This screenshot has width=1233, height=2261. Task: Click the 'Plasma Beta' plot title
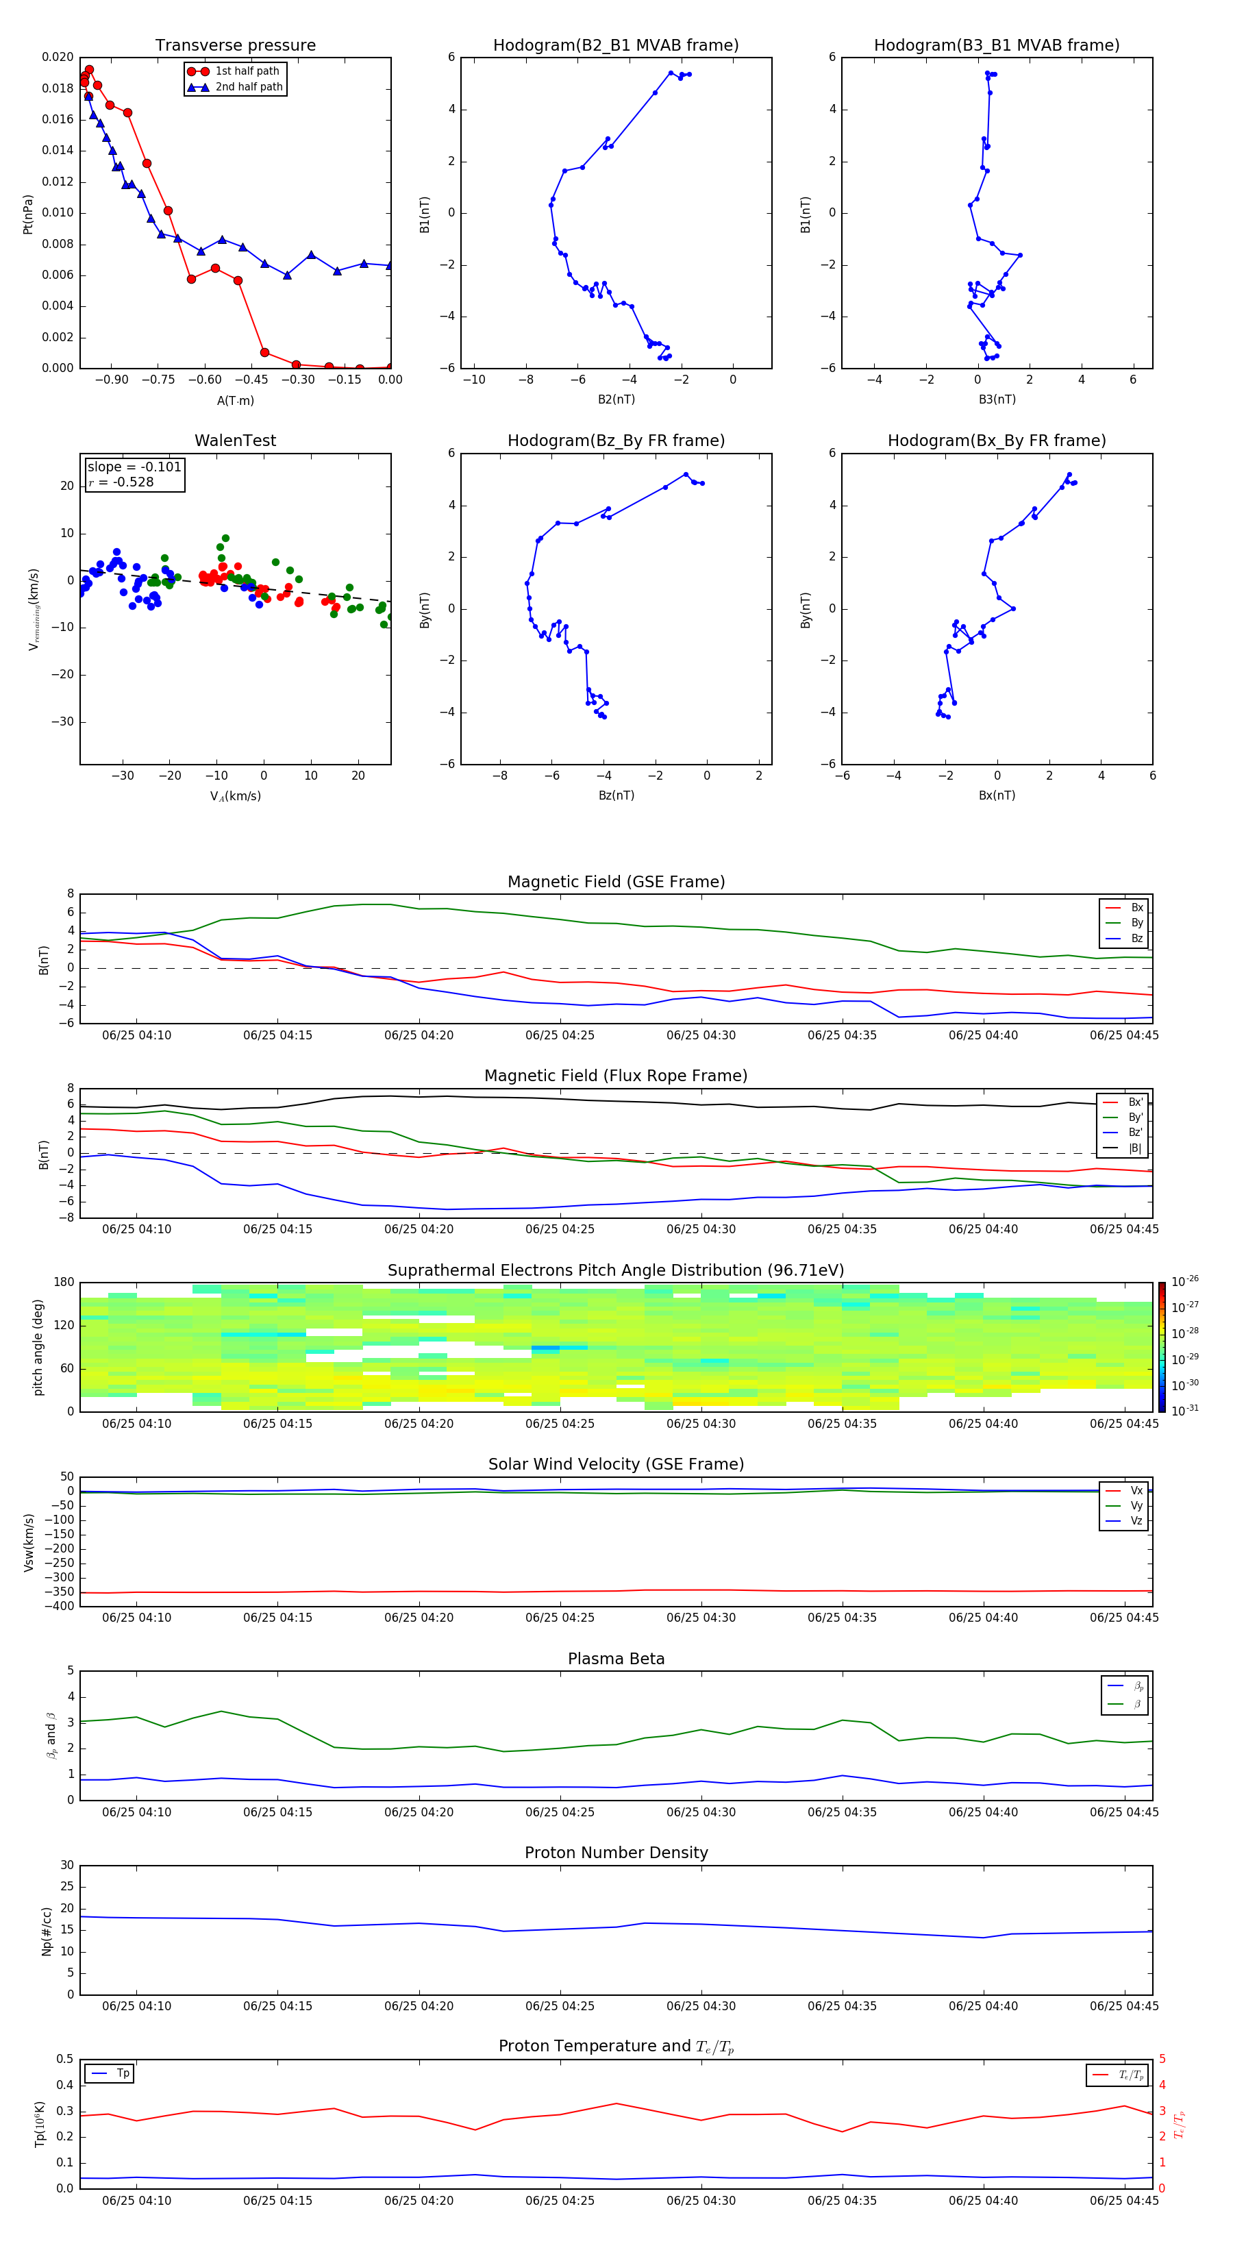click(616, 1659)
